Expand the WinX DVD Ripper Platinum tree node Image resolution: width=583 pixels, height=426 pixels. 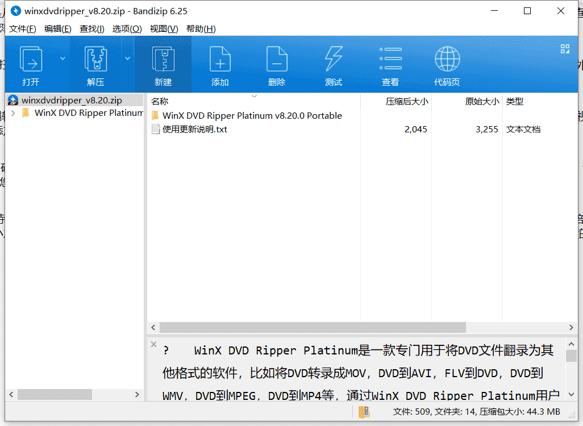coord(13,113)
